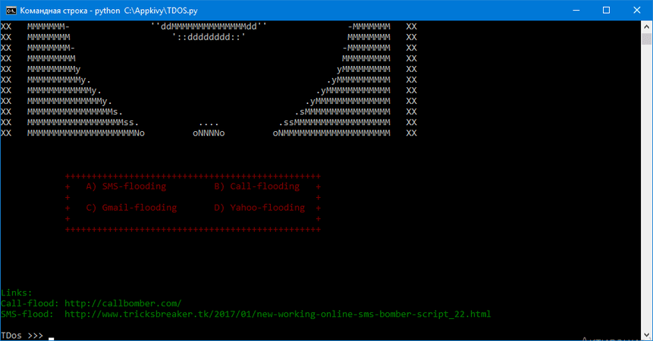
Task: Click the Command Prompt icon in title bar
Action: (x=11, y=10)
